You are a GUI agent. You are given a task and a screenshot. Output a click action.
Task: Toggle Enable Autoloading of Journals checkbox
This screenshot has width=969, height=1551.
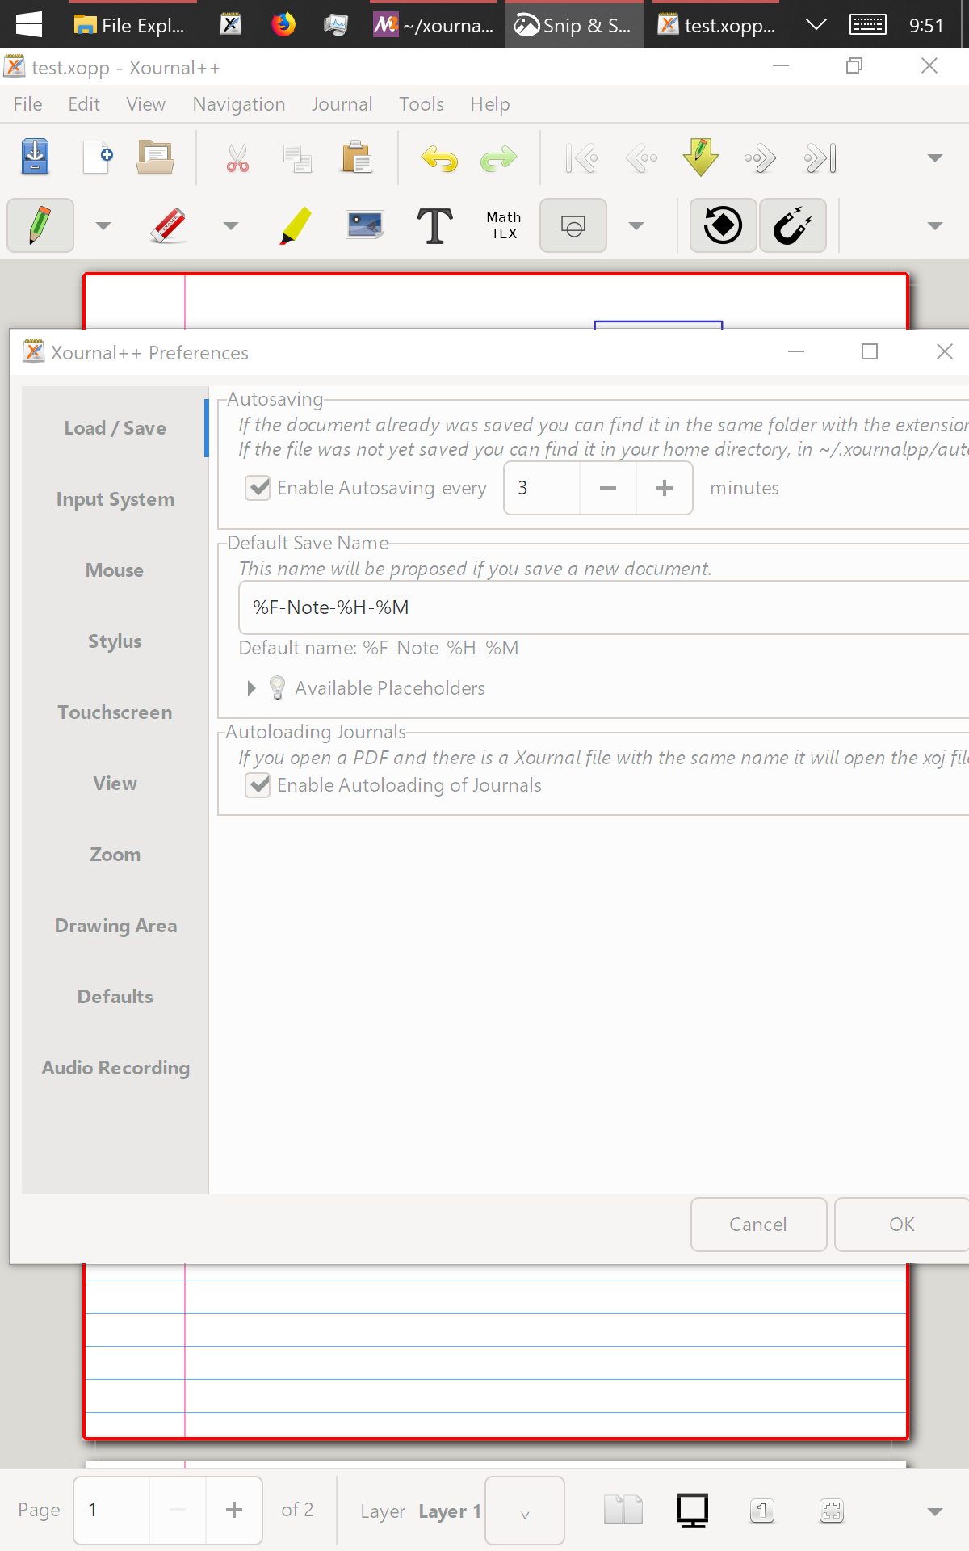(258, 785)
